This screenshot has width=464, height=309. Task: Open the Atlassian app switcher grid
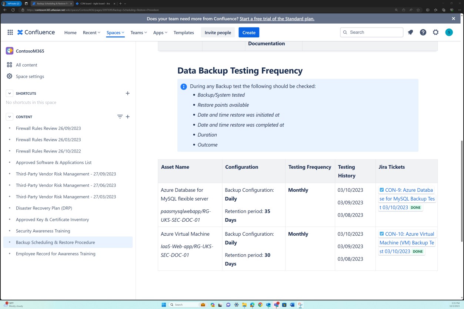10,32
